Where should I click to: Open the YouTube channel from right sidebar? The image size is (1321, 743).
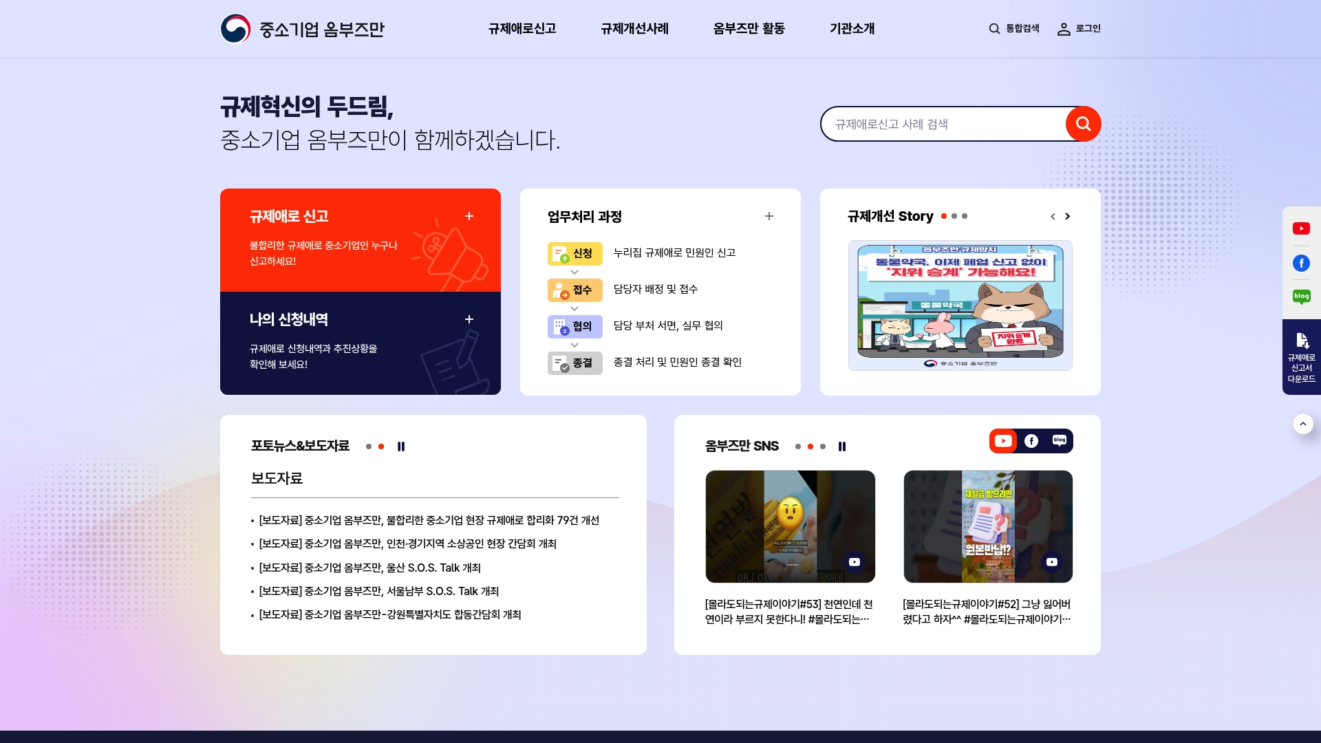(1302, 228)
